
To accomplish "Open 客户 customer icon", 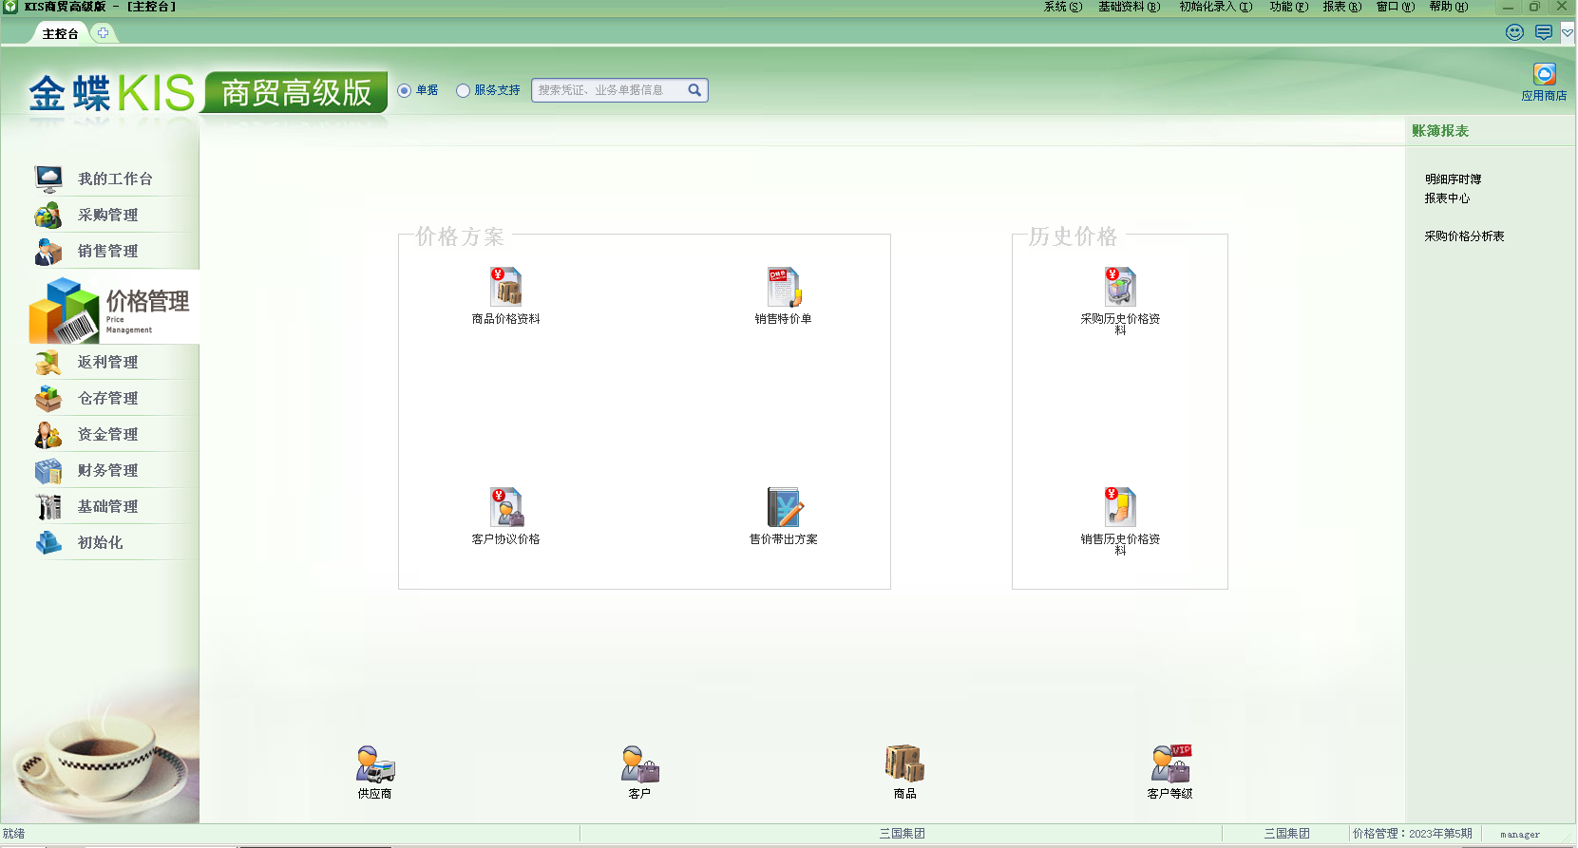I will click(639, 764).
